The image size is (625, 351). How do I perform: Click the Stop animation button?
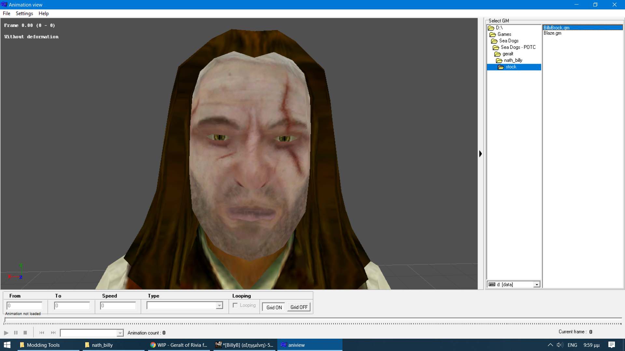(25, 333)
